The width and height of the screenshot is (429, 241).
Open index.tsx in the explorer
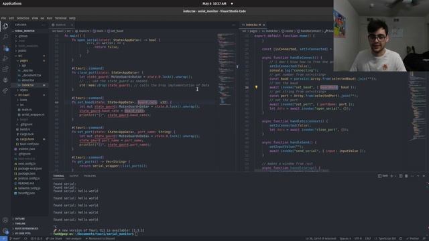(x=27, y=85)
